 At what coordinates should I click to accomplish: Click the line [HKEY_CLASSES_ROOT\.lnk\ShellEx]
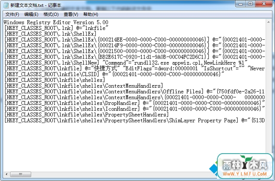click(50, 34)
